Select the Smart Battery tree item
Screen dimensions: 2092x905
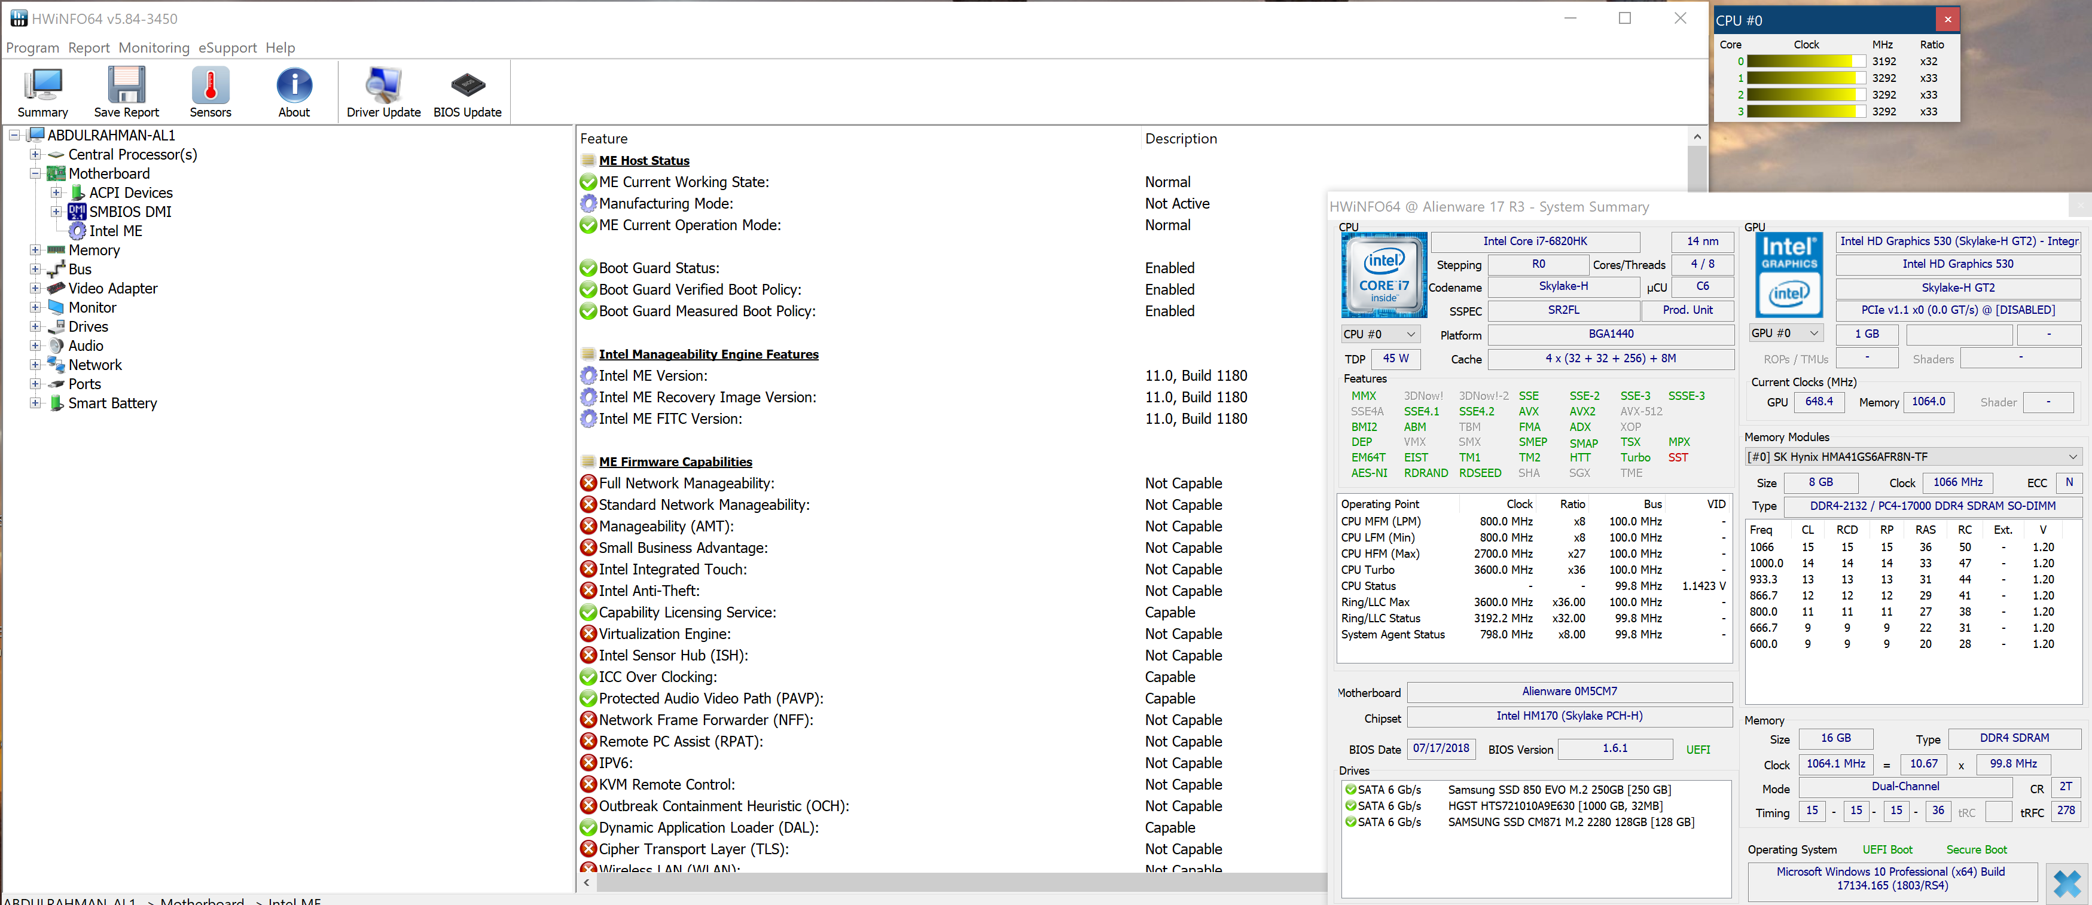(x=112, y=403)
